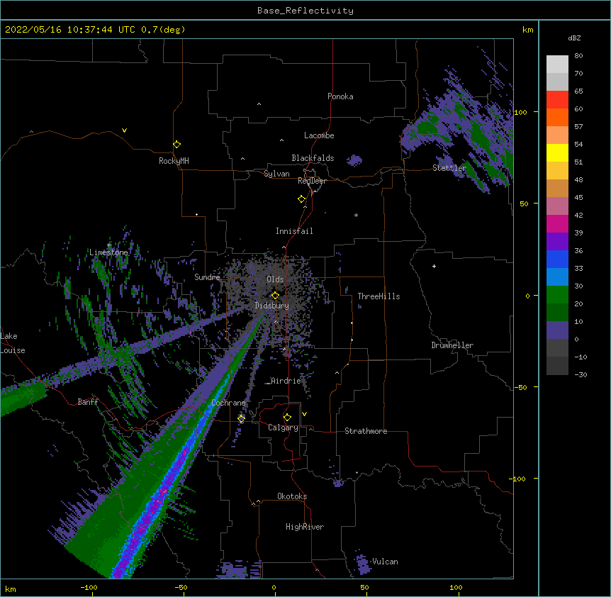Click the yellow diamond marker above Calgary label
The width and height of the screenshot is (611, 597).
[x=287, y=418]
